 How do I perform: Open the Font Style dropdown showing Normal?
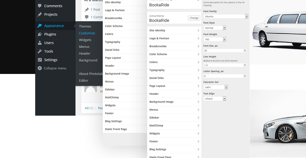[214, 28]
